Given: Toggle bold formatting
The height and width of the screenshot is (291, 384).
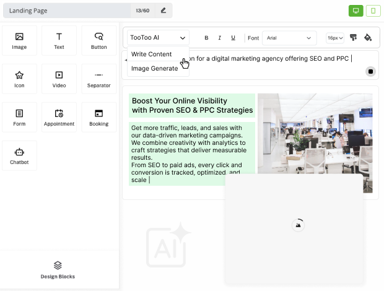Looking at the screenshot, I should click(x=206, y=38).
